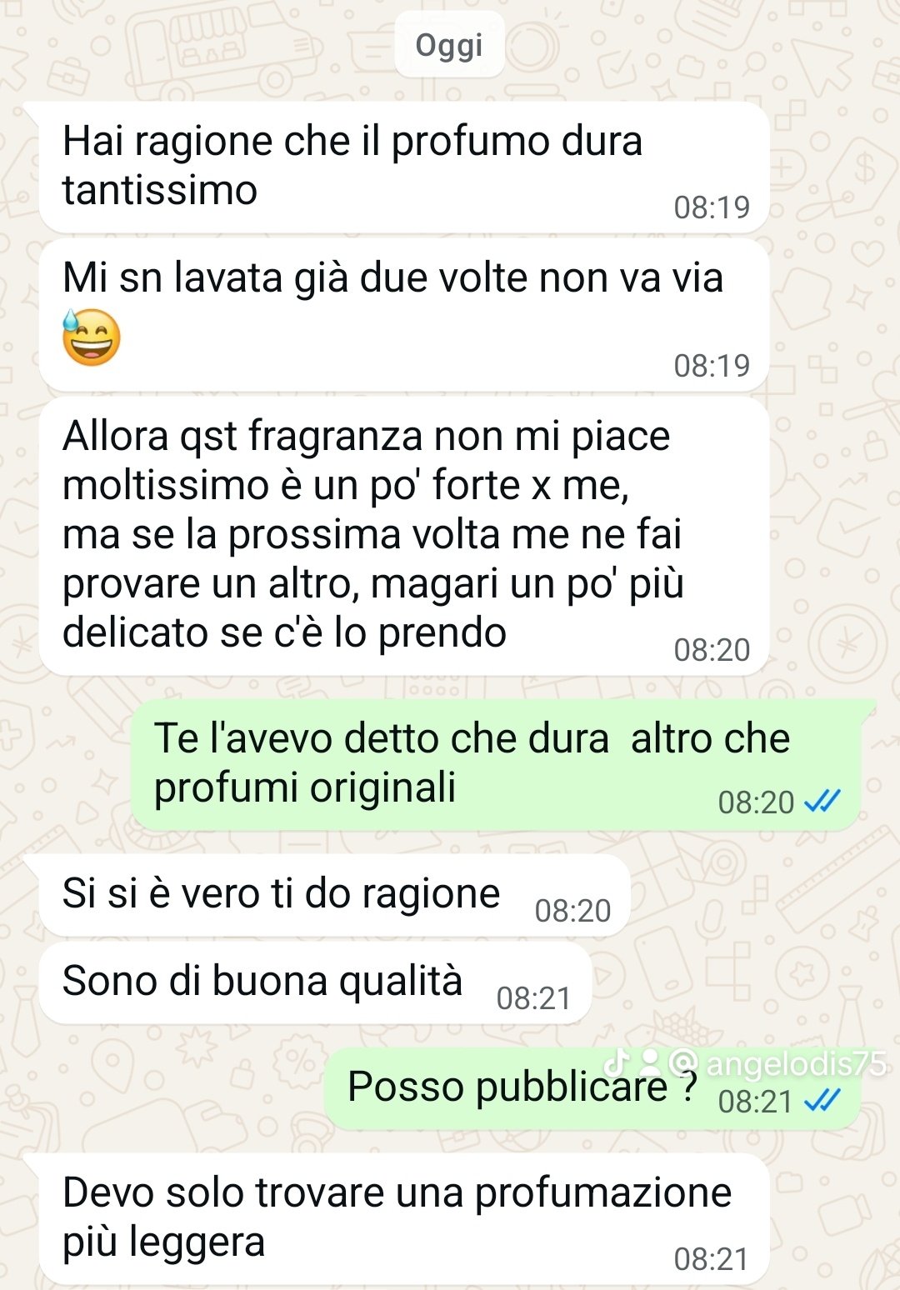900x1290 pixels.
Task: Select message "Devo solo trovare una profumazione più leggera"
Action: 403,1219
